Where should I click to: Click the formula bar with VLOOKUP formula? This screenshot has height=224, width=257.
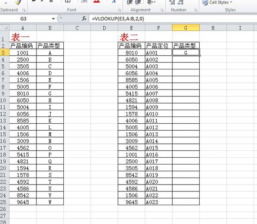pyautogui.click(x=173, y=19)
